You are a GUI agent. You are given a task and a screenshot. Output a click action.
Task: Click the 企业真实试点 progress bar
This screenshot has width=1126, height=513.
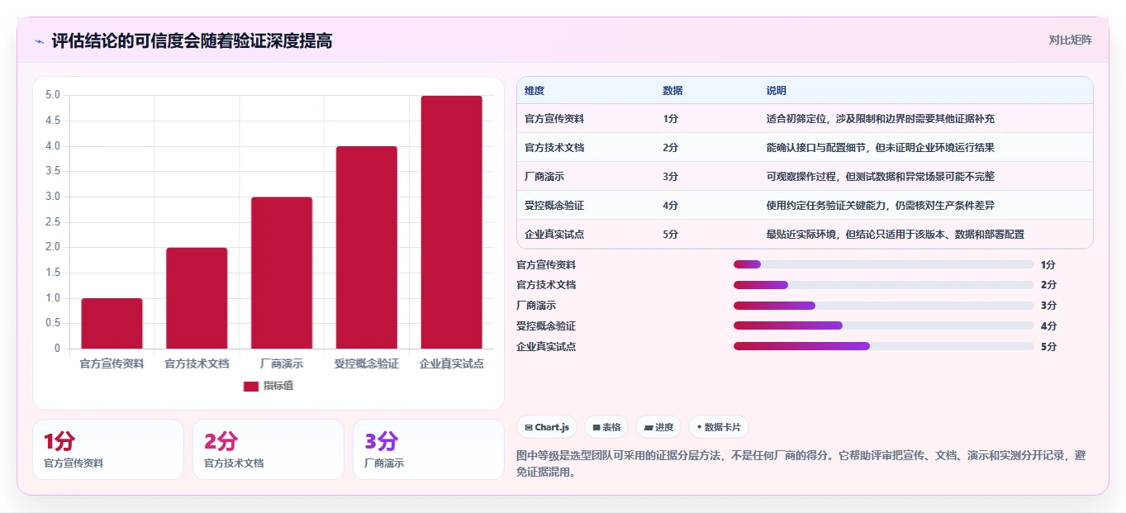pyautogui.click(x=884, y=347)
